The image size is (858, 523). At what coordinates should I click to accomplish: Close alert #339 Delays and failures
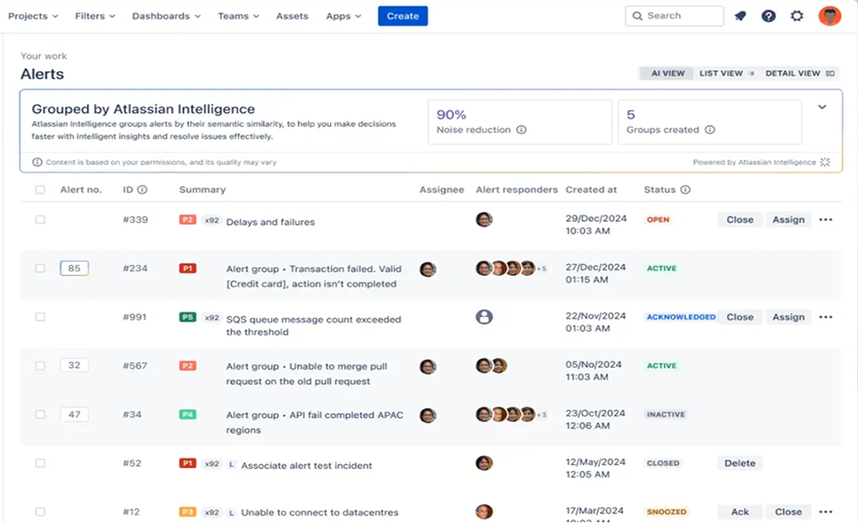[x=739, y=220]
